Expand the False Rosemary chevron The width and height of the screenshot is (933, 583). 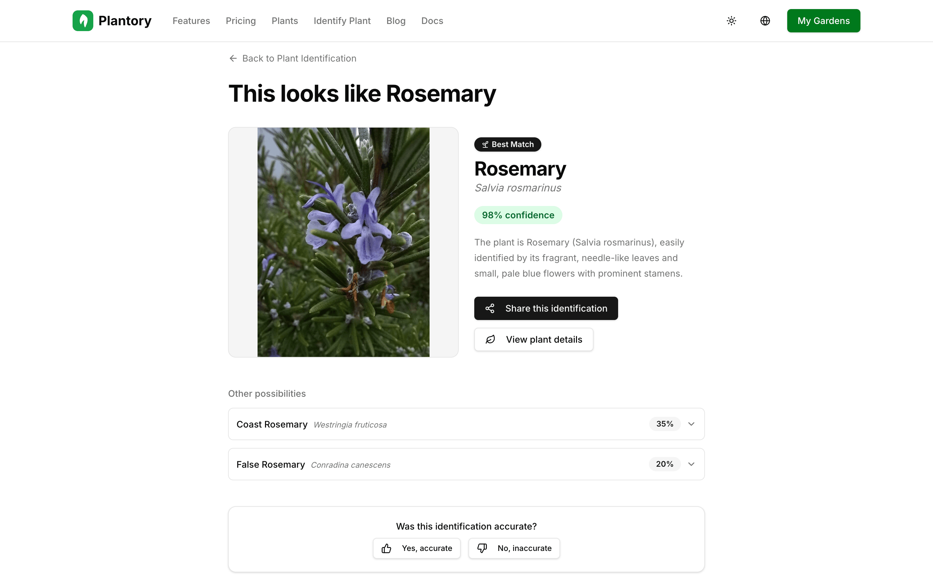(x=691, y=464)
